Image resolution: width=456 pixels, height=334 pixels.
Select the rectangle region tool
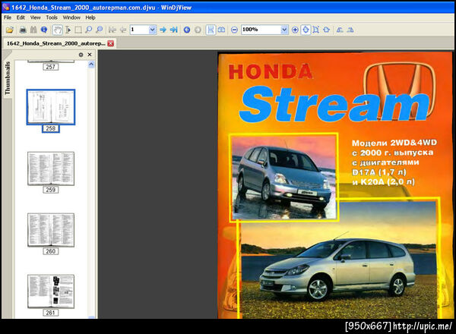tap(78, 30)
